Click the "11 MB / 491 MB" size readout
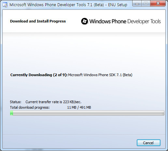 pyautogui.click(x=79, y=107)
